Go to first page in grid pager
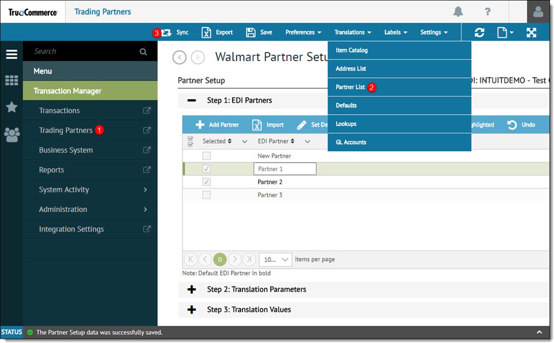Screen dimensions: 554x343 [x=191, y=259]
